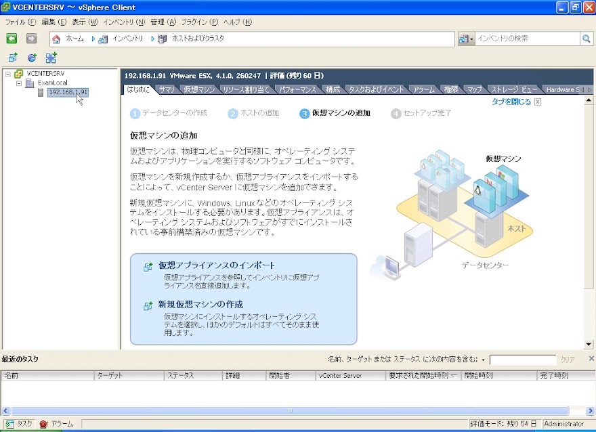Screen dimensions: 596x432
Task: Sort tasks by 名前 column header
Action: pos(47,375)
